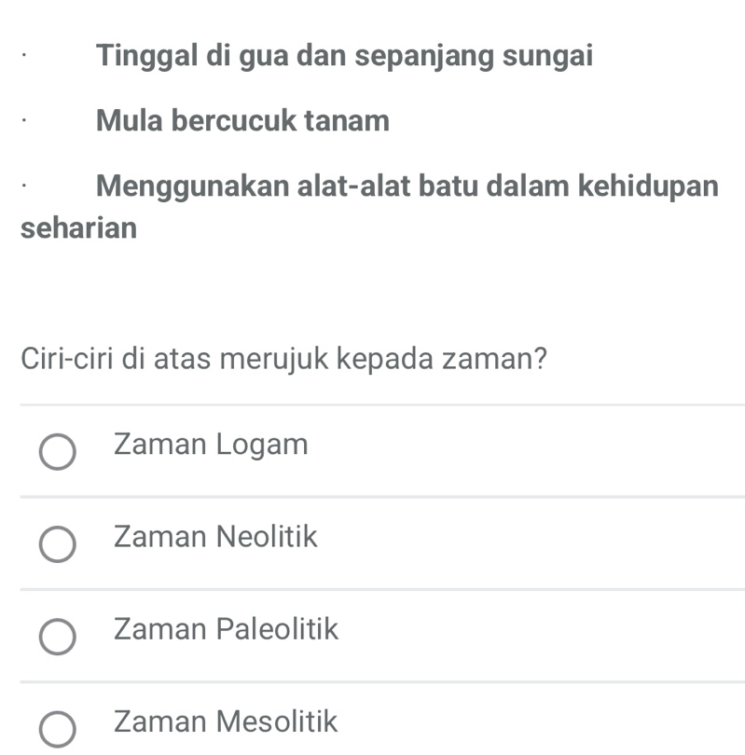Tap the "Zaman Neolitik" answer text
The width and height of the screenshot is (745, 755).
[x=215, y=537]
